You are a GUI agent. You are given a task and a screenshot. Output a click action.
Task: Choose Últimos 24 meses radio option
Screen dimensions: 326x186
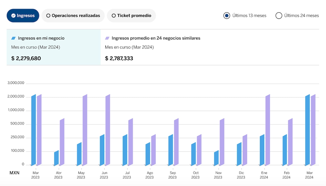279,16
